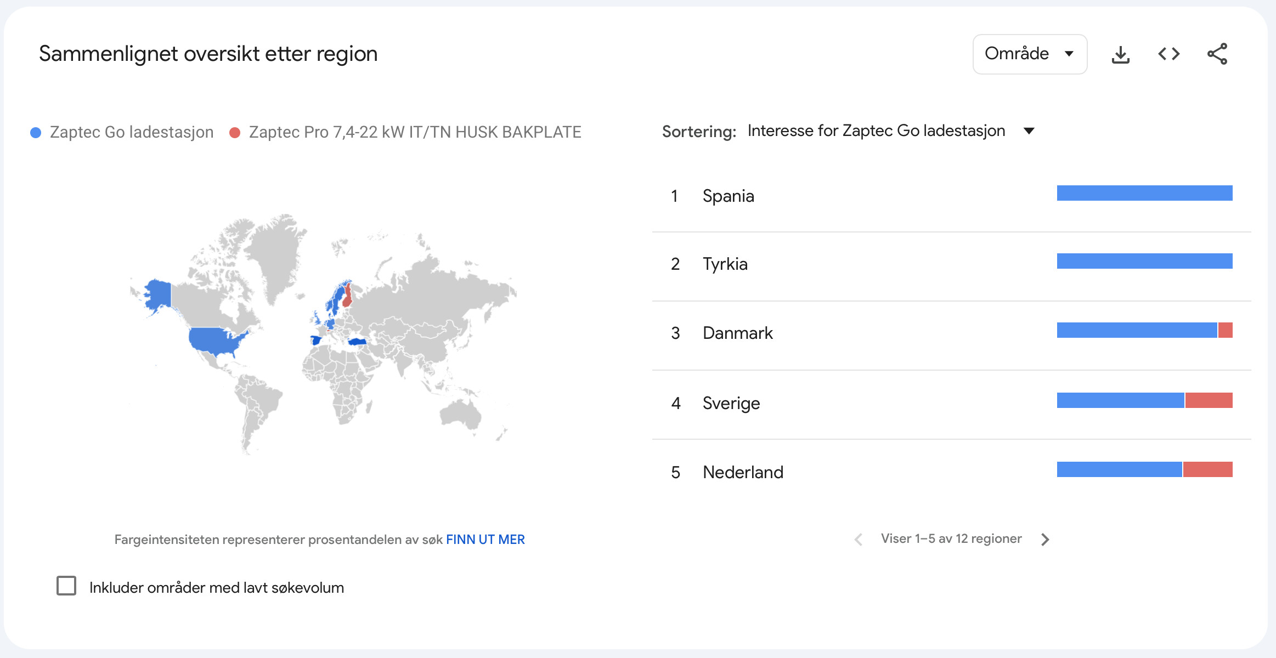Image resolution: width=1276 pixels, height=658 pixels.
Task: Click Spain on the world map
Action: 316,341
